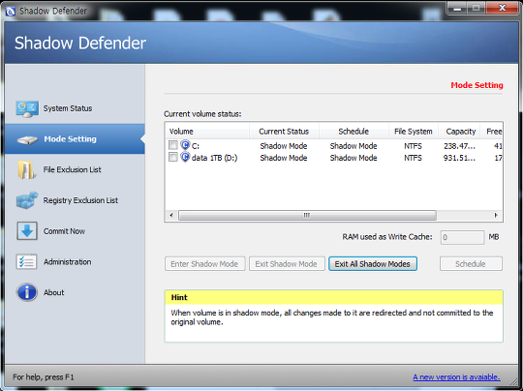The image size is (523, 391).
Task: Click NTFS cell in the C: row
Action: pos(413,146)
